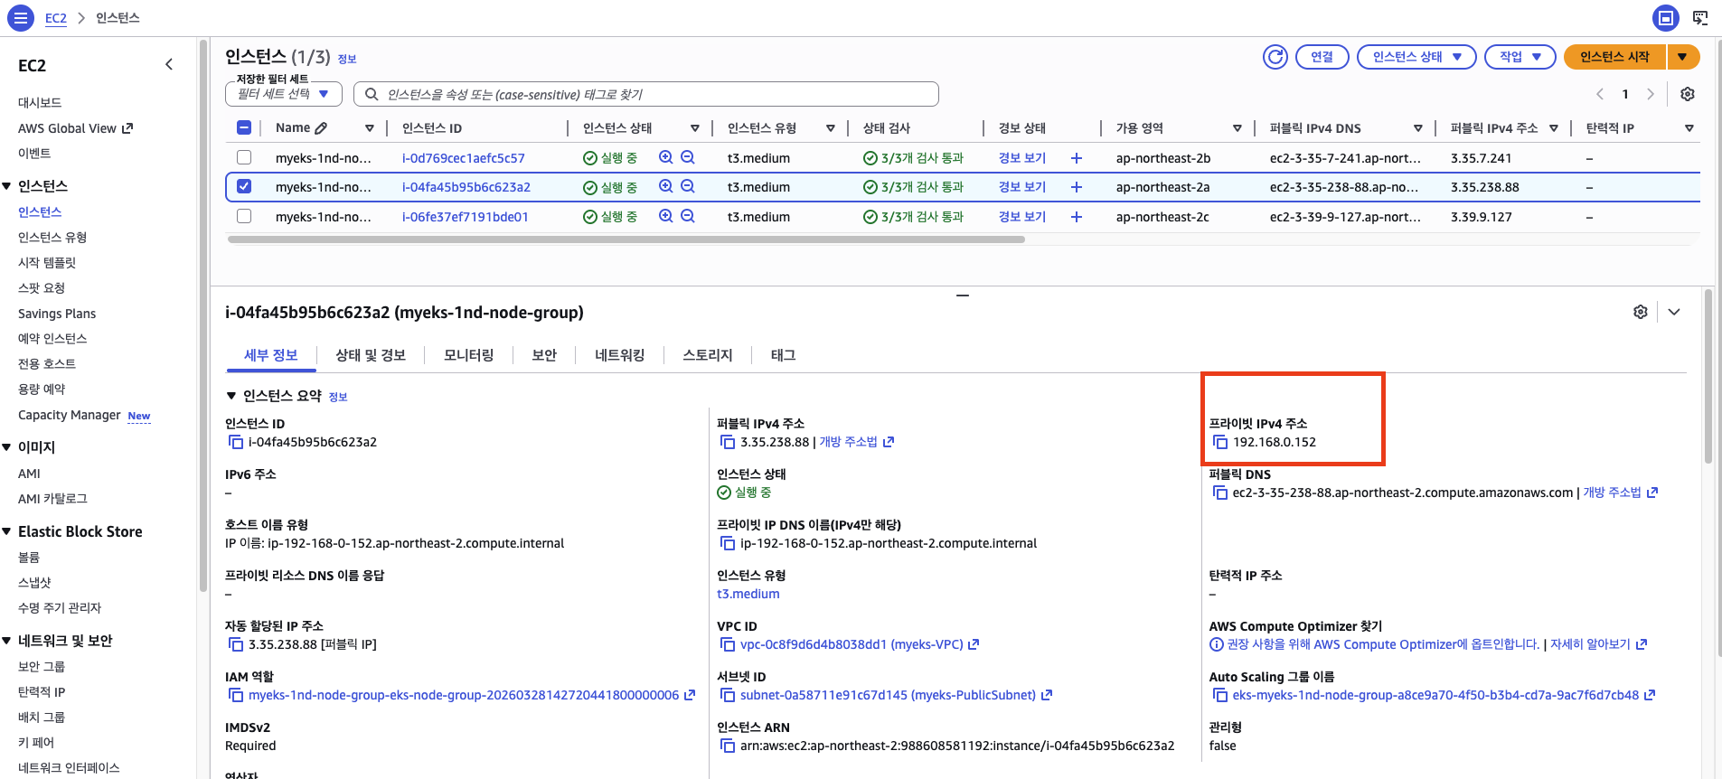
Task: Open table preferences gear icon near pagination
Action: click(1687, 94)
